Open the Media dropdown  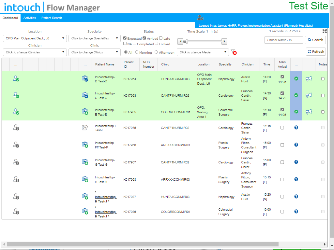click(203, 52)
